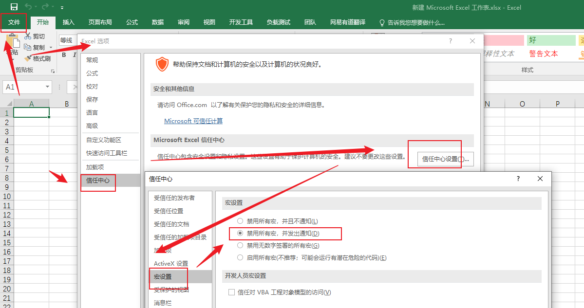Select column A header

[31, 104]
